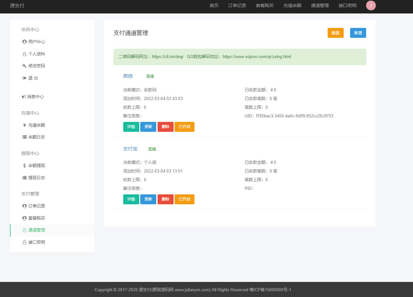Click the lock icon beside 个人资料
Screen dimensions: 413x297
(x=24, y=54)
